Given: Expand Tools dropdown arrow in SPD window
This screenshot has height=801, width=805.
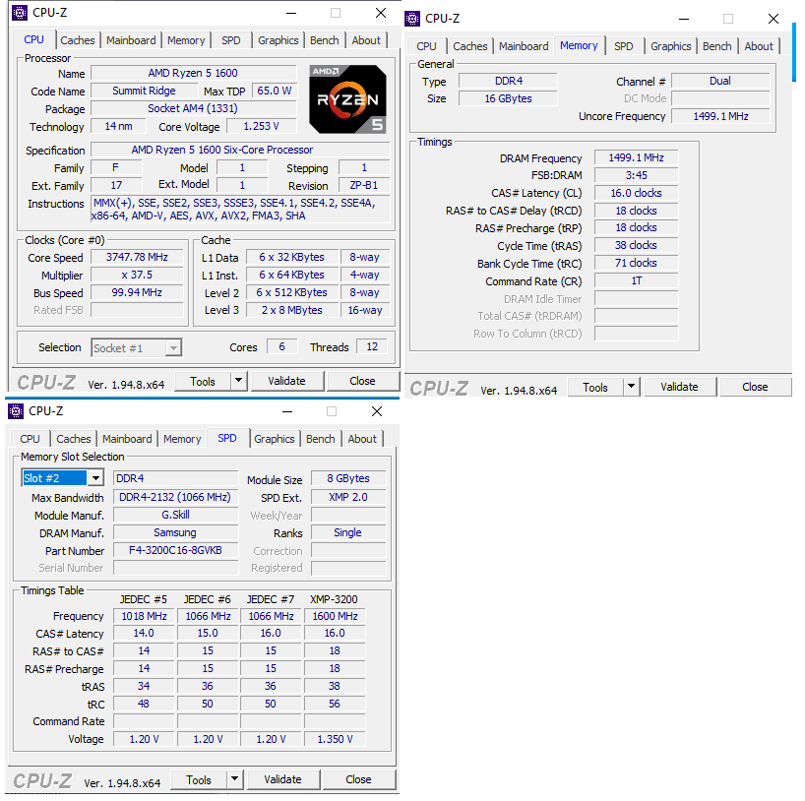Looking at the screenshot, I should [x=234, y=779].
